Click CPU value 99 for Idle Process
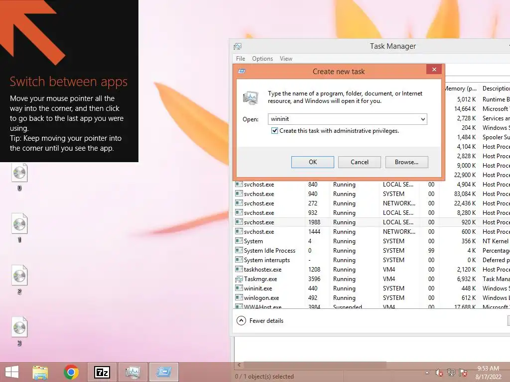 [x=431, y=251]
